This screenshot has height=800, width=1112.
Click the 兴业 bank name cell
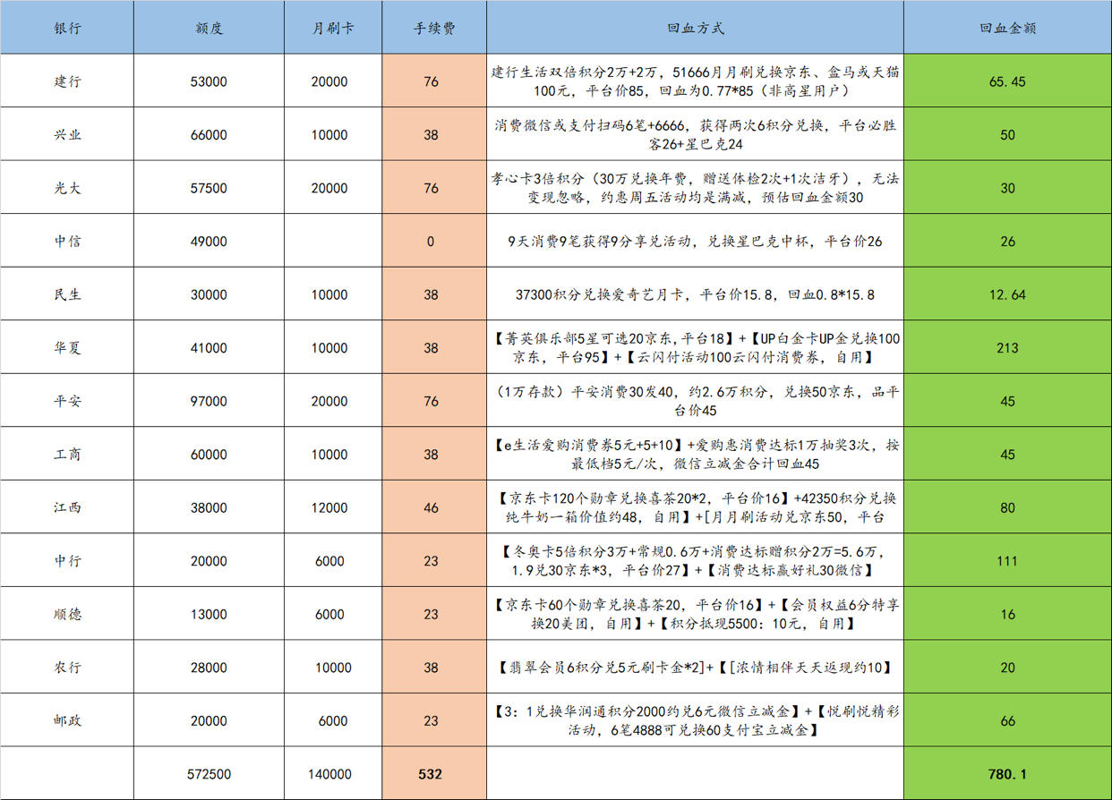pos(67,134)
